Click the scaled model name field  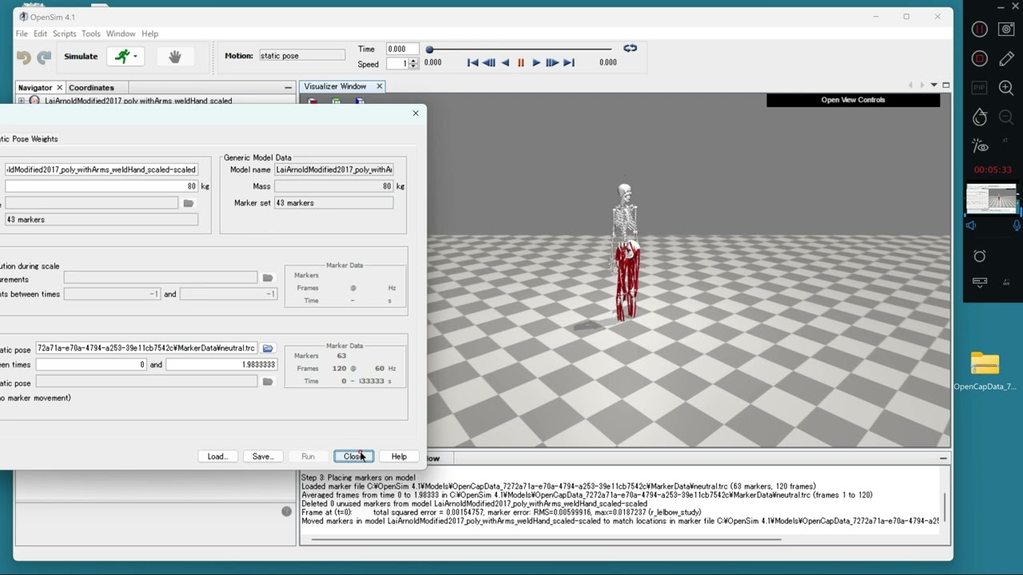pos(101,169)
